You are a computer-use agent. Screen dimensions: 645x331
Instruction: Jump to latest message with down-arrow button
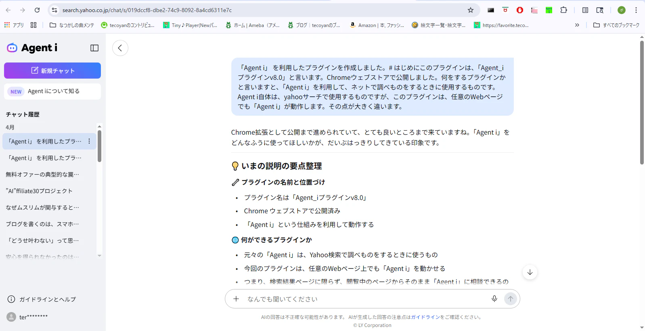coord(530,272)
